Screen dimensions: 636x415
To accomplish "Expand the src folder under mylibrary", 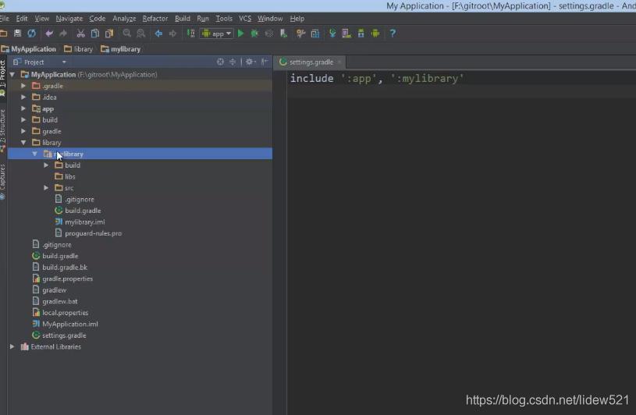I will (46, 188).
